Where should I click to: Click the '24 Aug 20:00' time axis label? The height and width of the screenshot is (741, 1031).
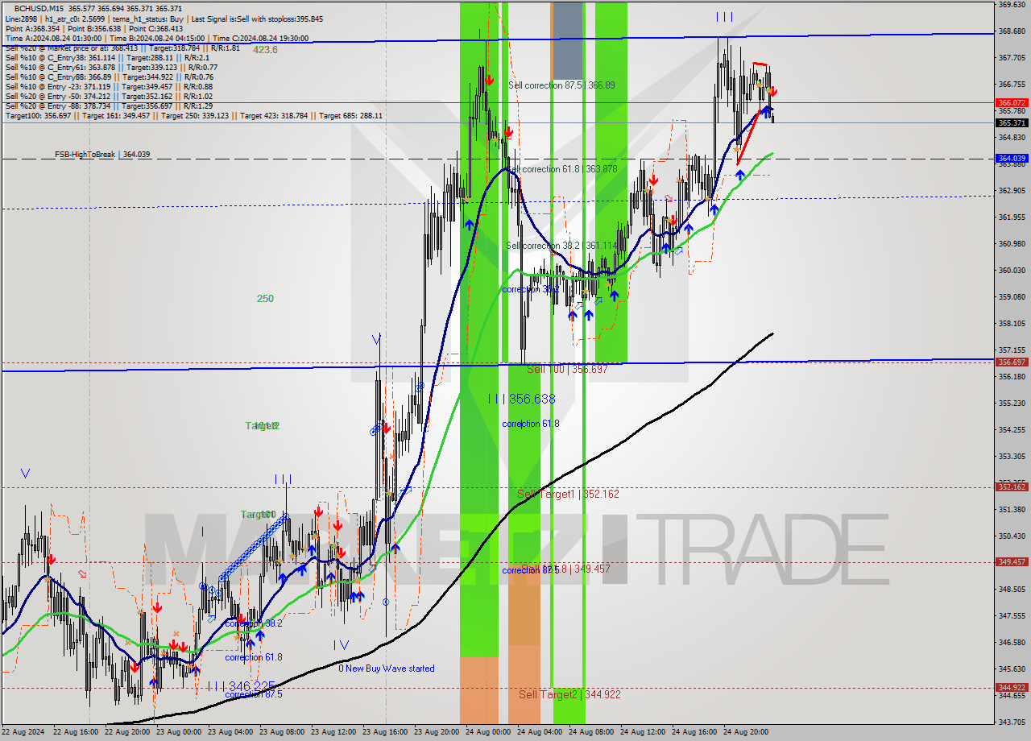tap(747, 732)
